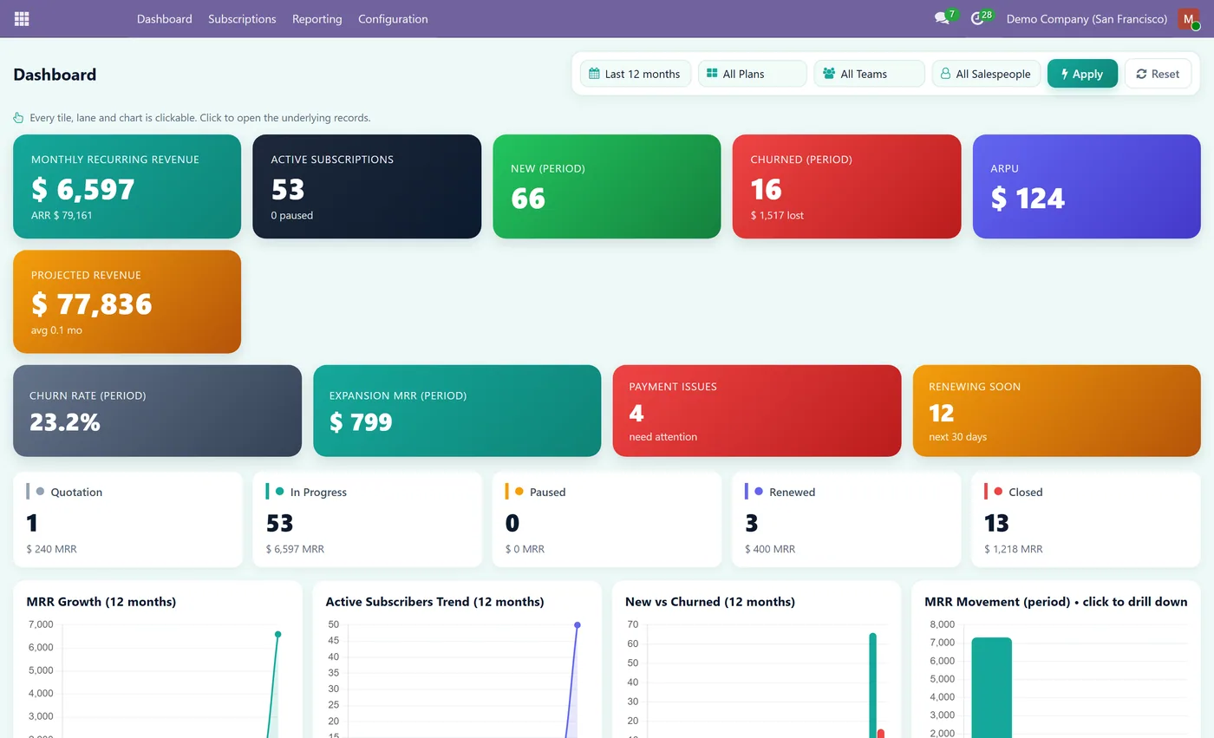Open the Reporting menu
Viewport: 1214px width, 738px height.
[317, 19]
